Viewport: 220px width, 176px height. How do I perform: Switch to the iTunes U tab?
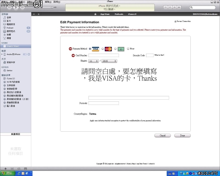[132, 14]
